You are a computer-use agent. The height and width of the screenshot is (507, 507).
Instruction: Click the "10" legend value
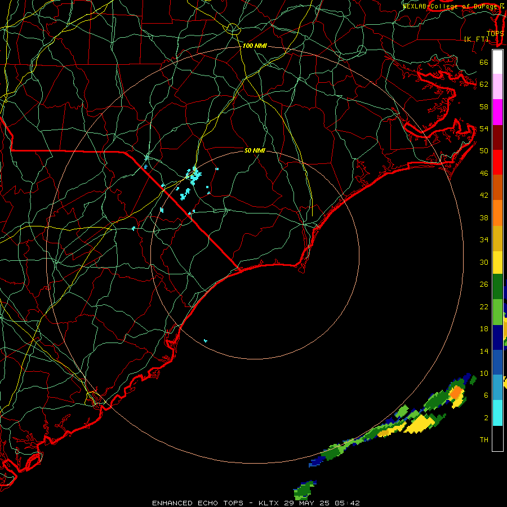click(x=484, y=373)
